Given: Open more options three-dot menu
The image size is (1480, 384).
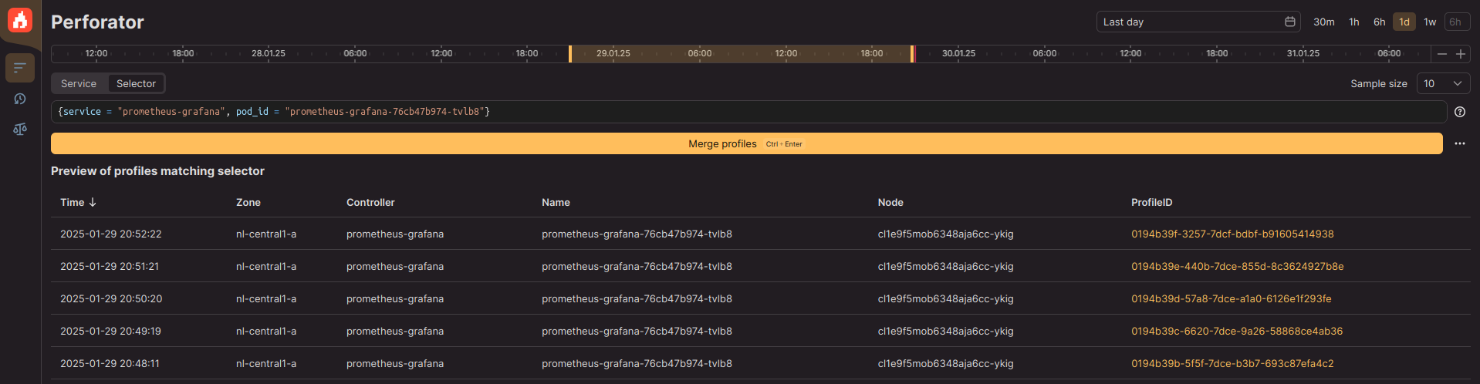Looking at the screenshot, I should point(1459,143).
